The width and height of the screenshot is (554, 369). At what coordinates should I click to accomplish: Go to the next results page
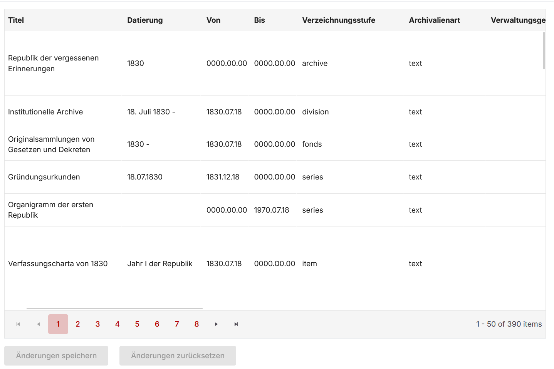216,324
